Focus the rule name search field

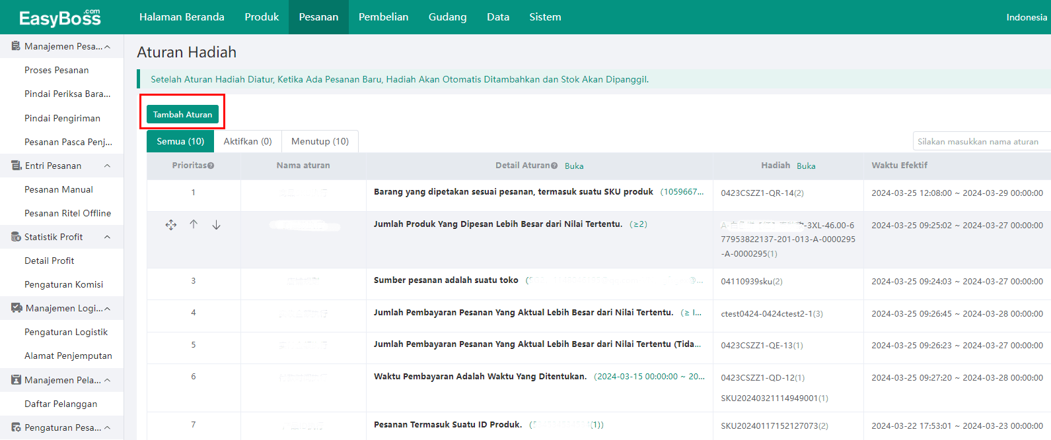(982, 141)
